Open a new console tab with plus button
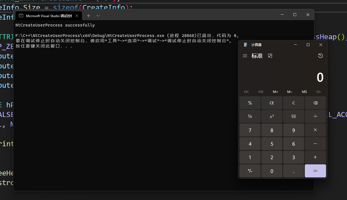The height and width of the screenshot is (200, 347). click(89, 16)
